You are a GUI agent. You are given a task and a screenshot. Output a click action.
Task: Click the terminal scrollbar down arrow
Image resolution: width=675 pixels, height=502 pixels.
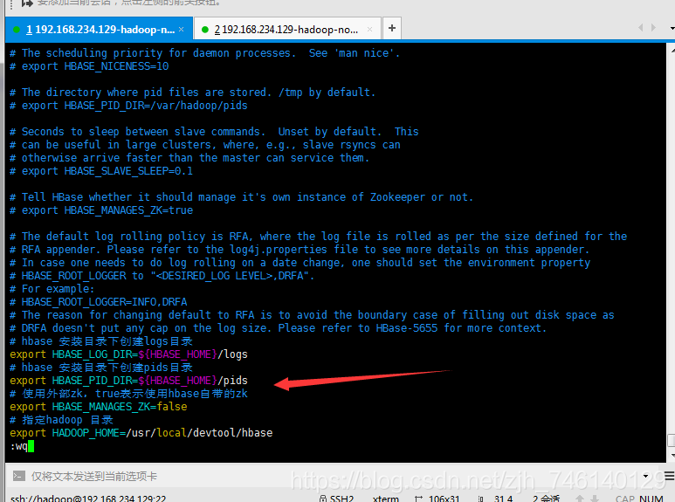[x=672, y=455]
